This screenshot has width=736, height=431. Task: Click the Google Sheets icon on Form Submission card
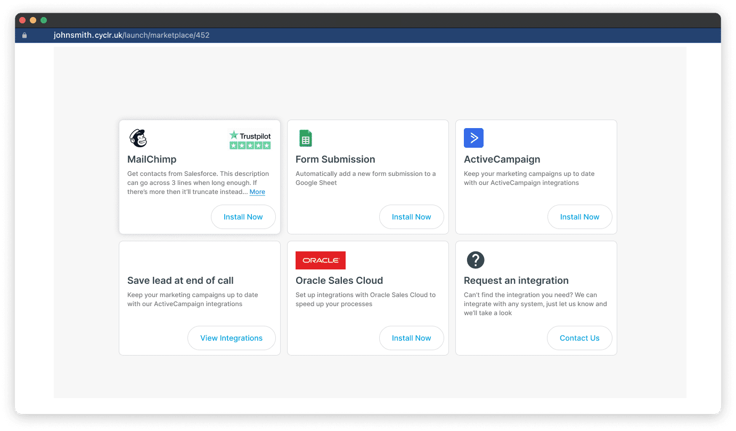[x=305, y=138]
